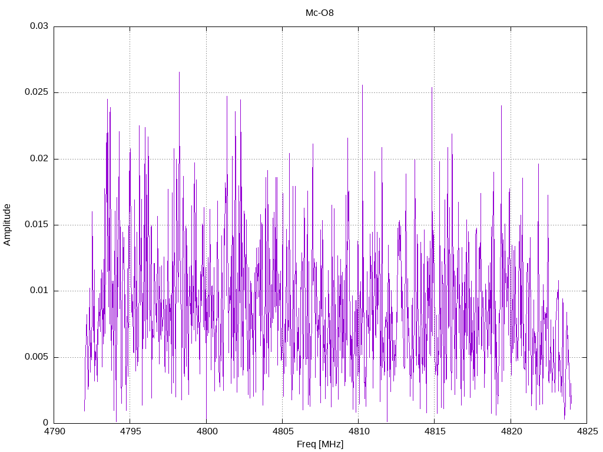Click the 0.025 y-axis tick label

37,92
